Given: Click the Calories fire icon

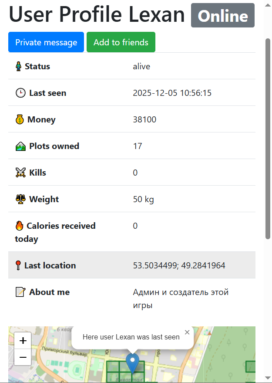Looking at the screenshot, I should 19,226.
